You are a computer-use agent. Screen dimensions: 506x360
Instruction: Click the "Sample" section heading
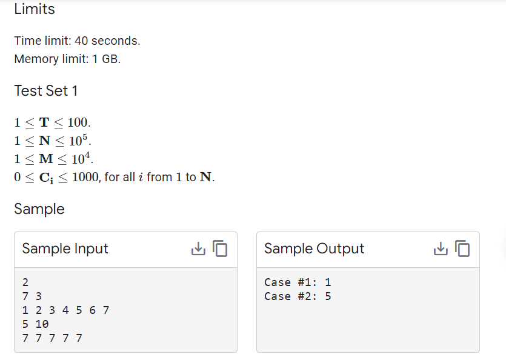39,209
